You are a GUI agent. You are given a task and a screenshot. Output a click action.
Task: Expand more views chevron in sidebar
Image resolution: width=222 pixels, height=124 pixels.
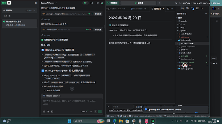pos(202,8)
